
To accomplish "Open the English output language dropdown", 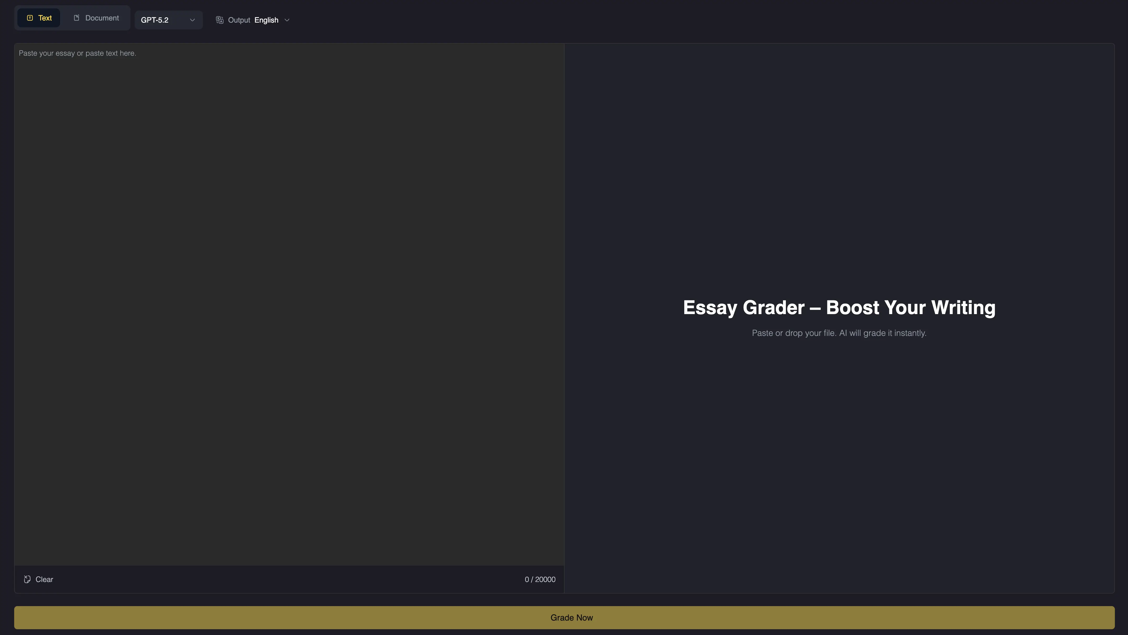I will pos(266,20).
